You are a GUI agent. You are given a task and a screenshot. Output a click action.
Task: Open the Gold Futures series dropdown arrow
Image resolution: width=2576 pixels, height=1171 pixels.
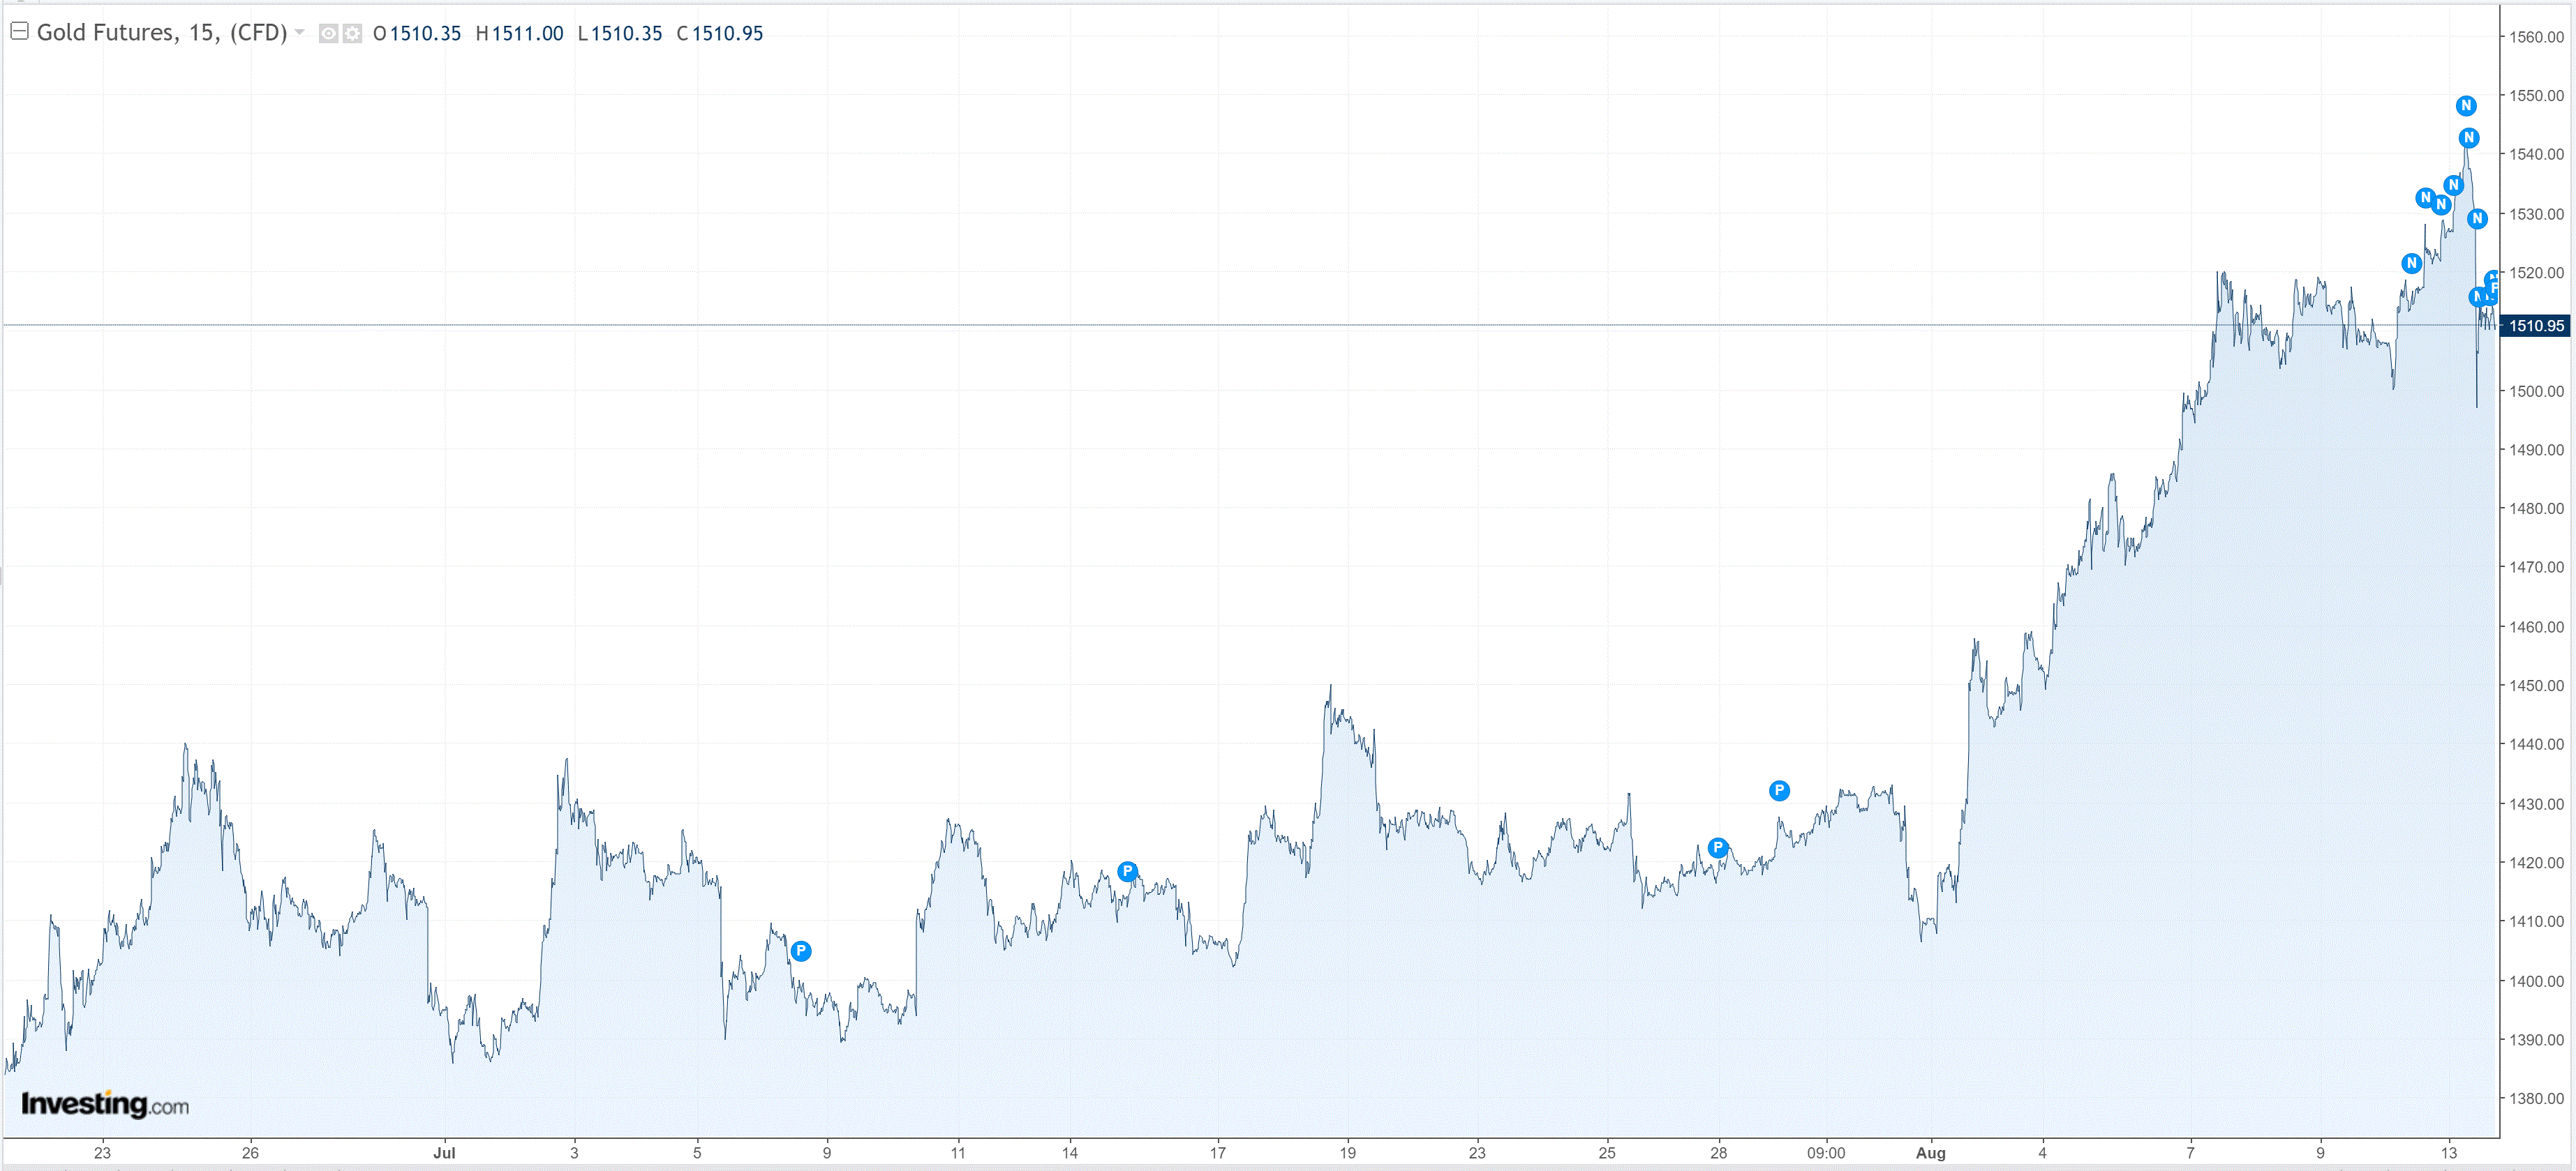(x=299, y=32)
